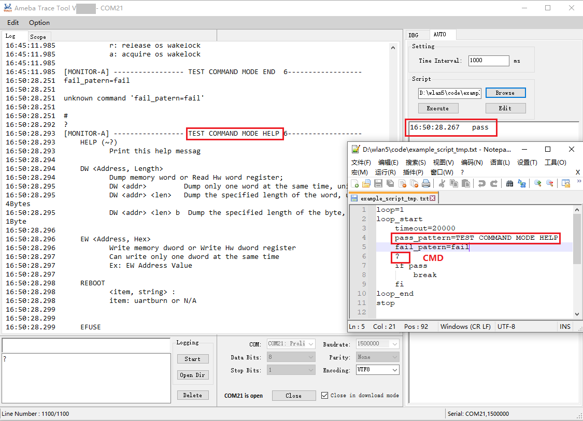The height and width of the screenshot is (421, 583).
Task: Close the example_script_tmp.txt tab with its X
Action: click(433, 198)
